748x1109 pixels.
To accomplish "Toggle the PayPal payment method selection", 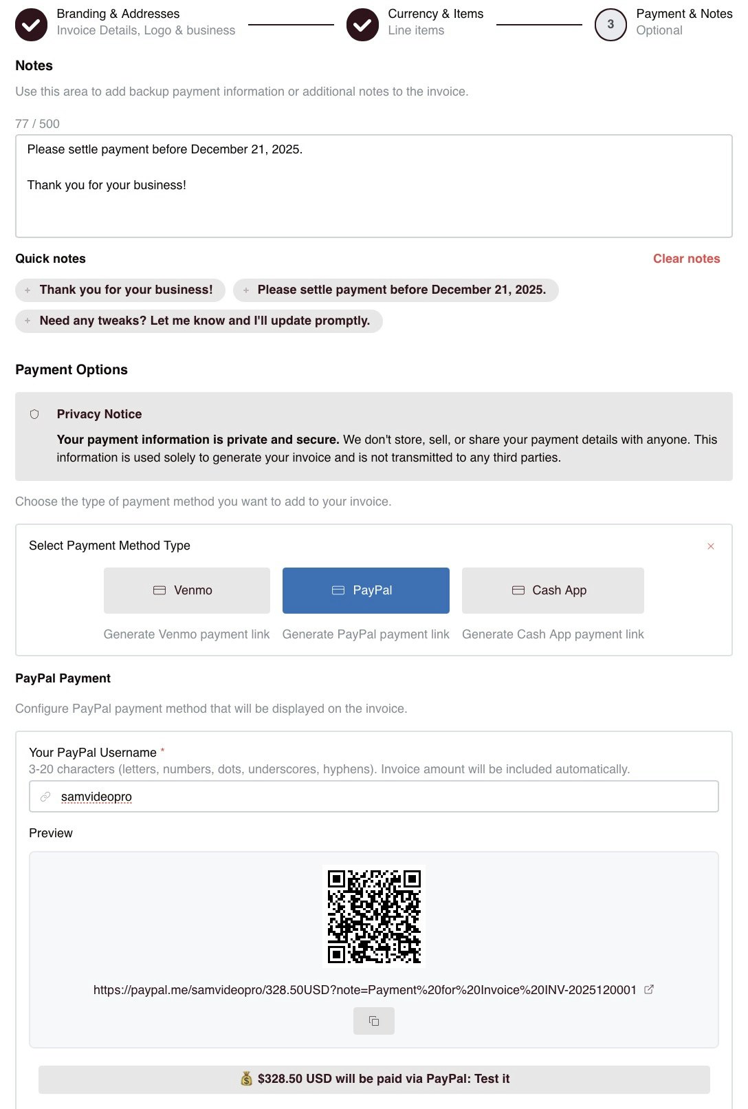I will coord(366,590).
